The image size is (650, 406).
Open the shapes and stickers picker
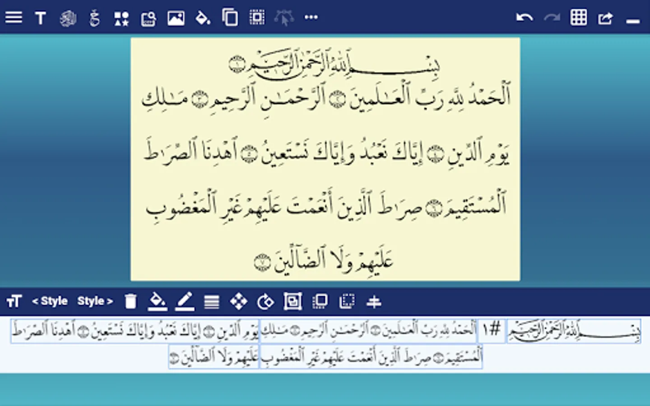[x=121, y=18]
